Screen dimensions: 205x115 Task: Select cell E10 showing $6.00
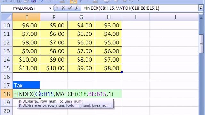pyautogui.click(x=27, y=25)
